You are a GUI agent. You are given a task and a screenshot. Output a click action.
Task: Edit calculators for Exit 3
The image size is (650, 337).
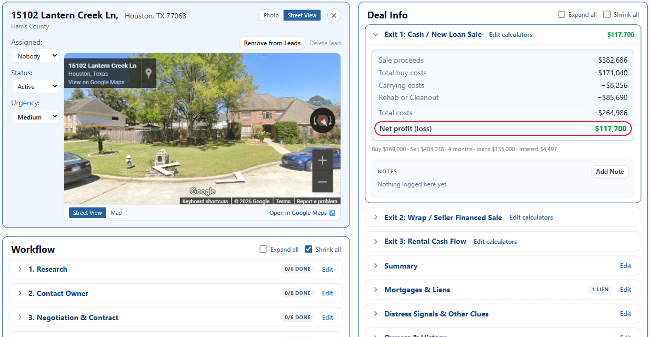495,242
